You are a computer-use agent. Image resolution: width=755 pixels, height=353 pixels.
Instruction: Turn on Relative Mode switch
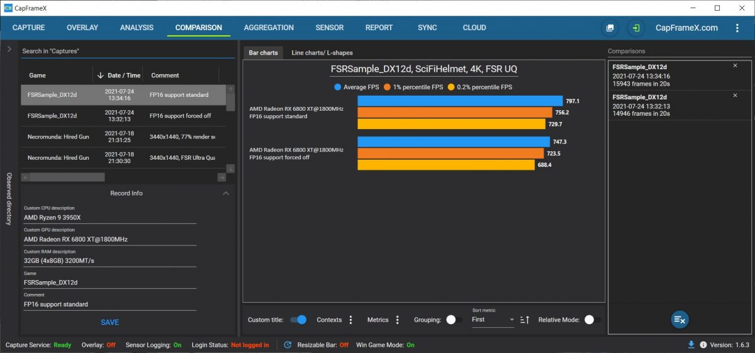(592, 320)
